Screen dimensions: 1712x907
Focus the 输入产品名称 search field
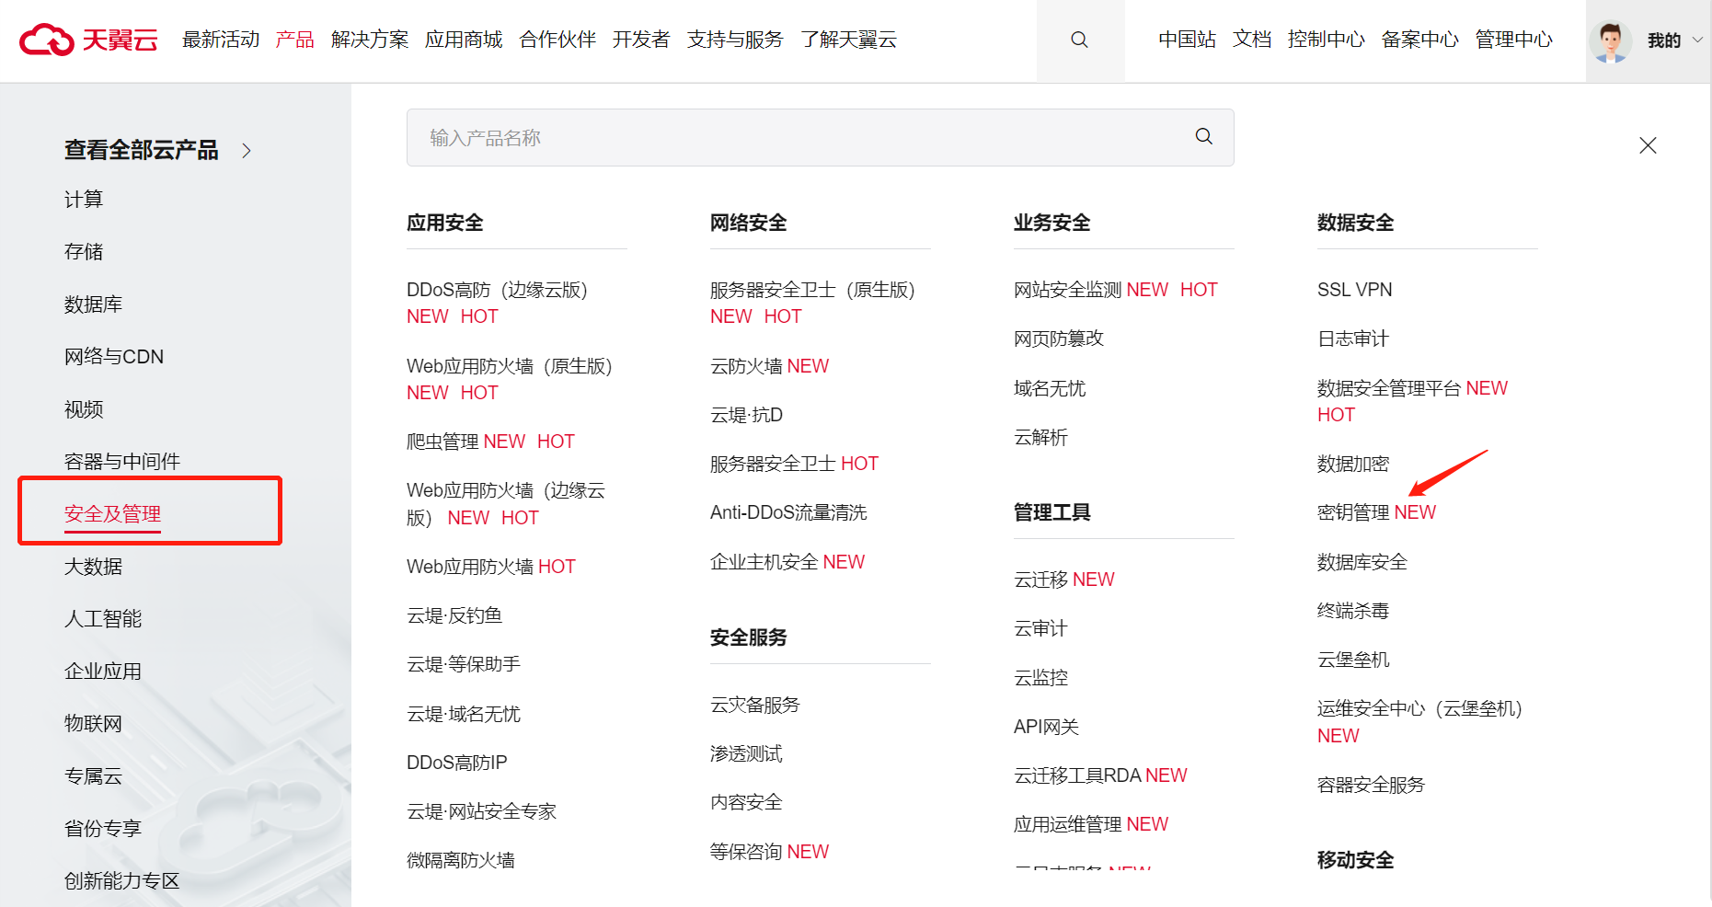pos(820,137)
